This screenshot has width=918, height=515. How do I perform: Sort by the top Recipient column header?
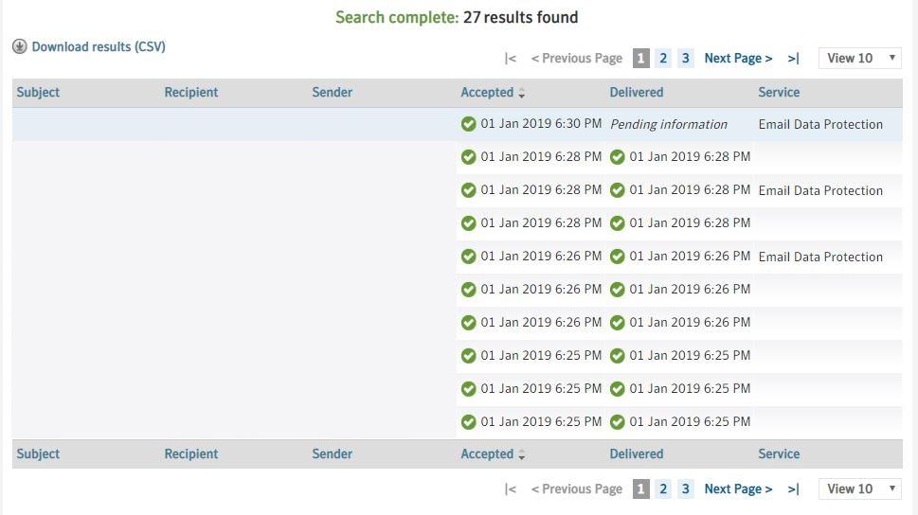pyautogui.click(x=190, y=93)
